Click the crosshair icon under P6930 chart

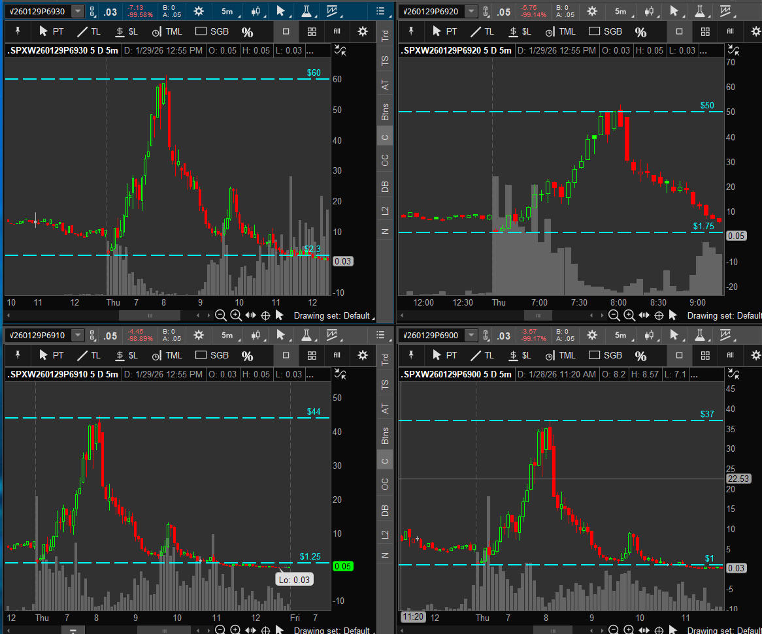pos(265,315)
